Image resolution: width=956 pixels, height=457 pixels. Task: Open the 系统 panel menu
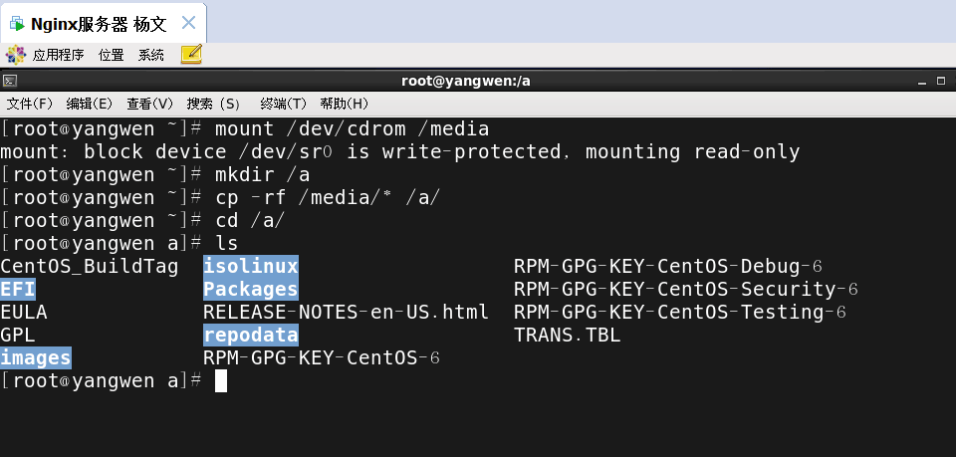click(x=151, y=56)
